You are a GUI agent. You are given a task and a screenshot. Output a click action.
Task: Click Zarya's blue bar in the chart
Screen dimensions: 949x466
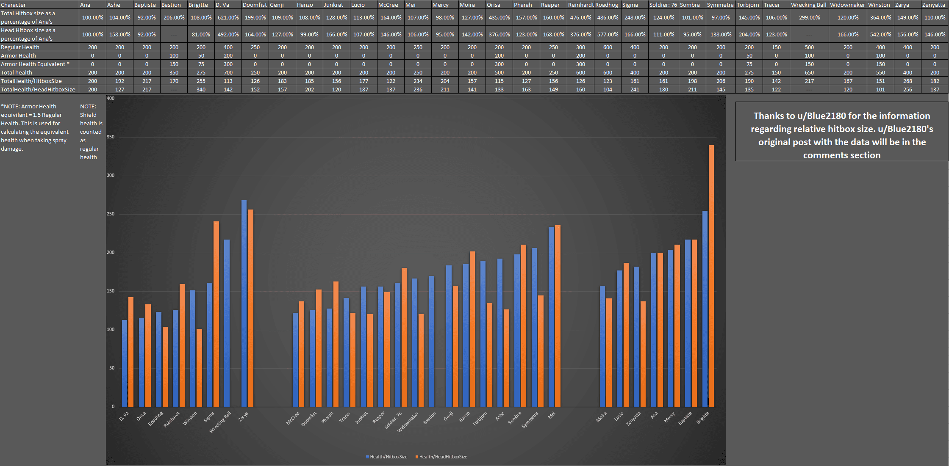[x=244, y=303]
